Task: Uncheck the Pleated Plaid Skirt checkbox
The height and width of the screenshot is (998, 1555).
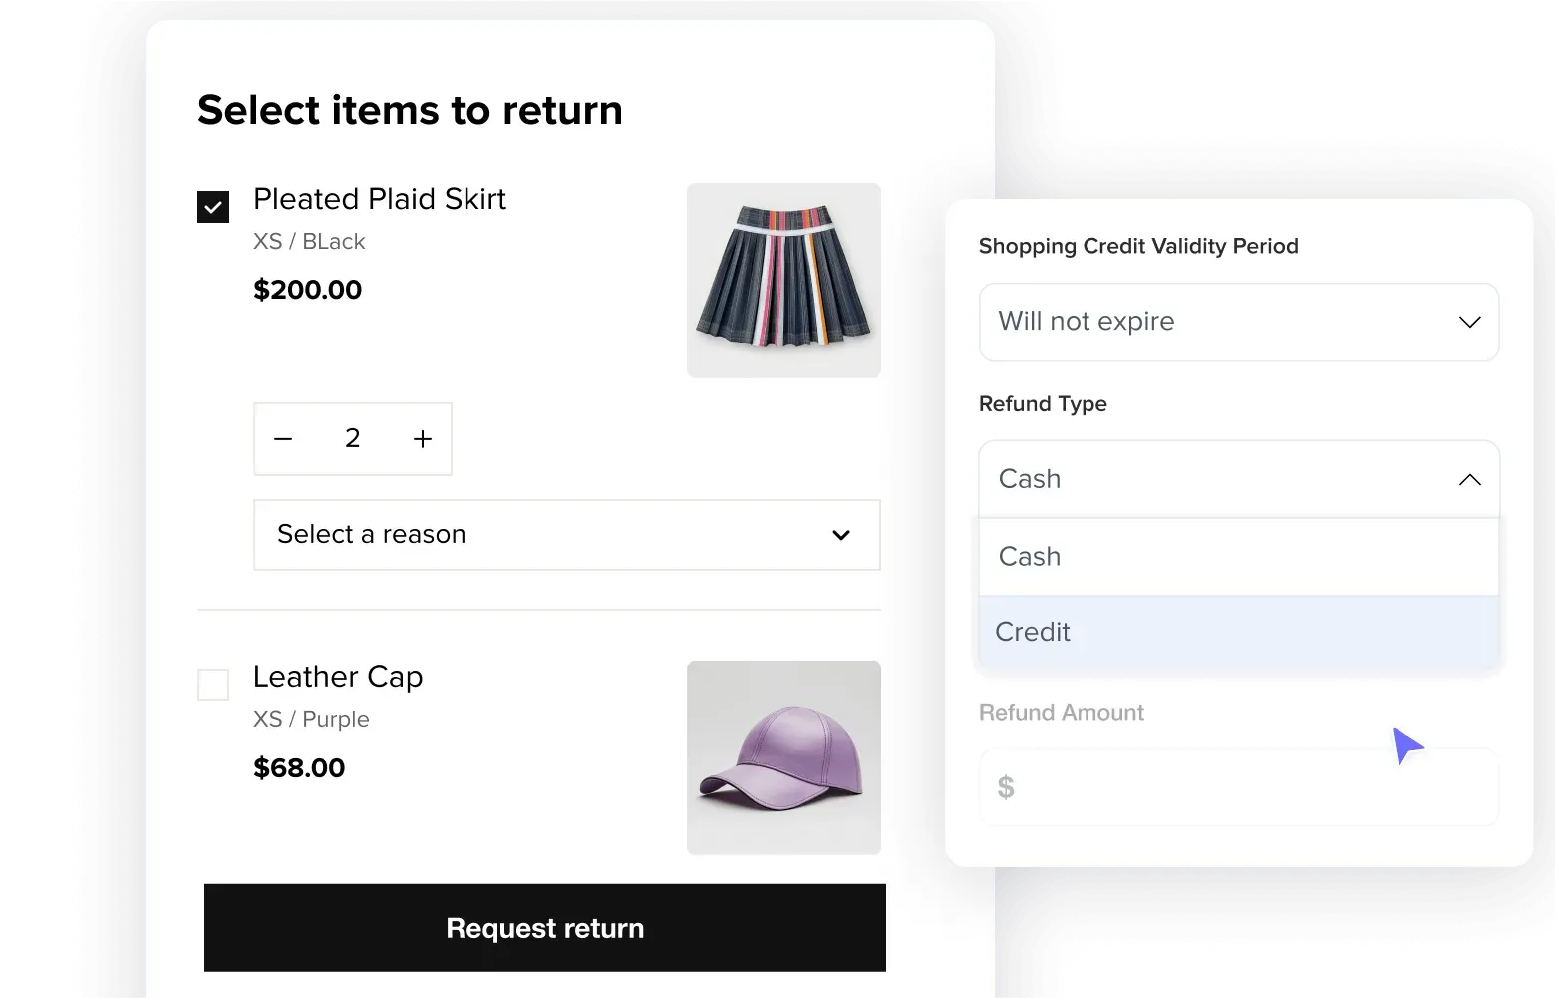Action: (213, 206)
